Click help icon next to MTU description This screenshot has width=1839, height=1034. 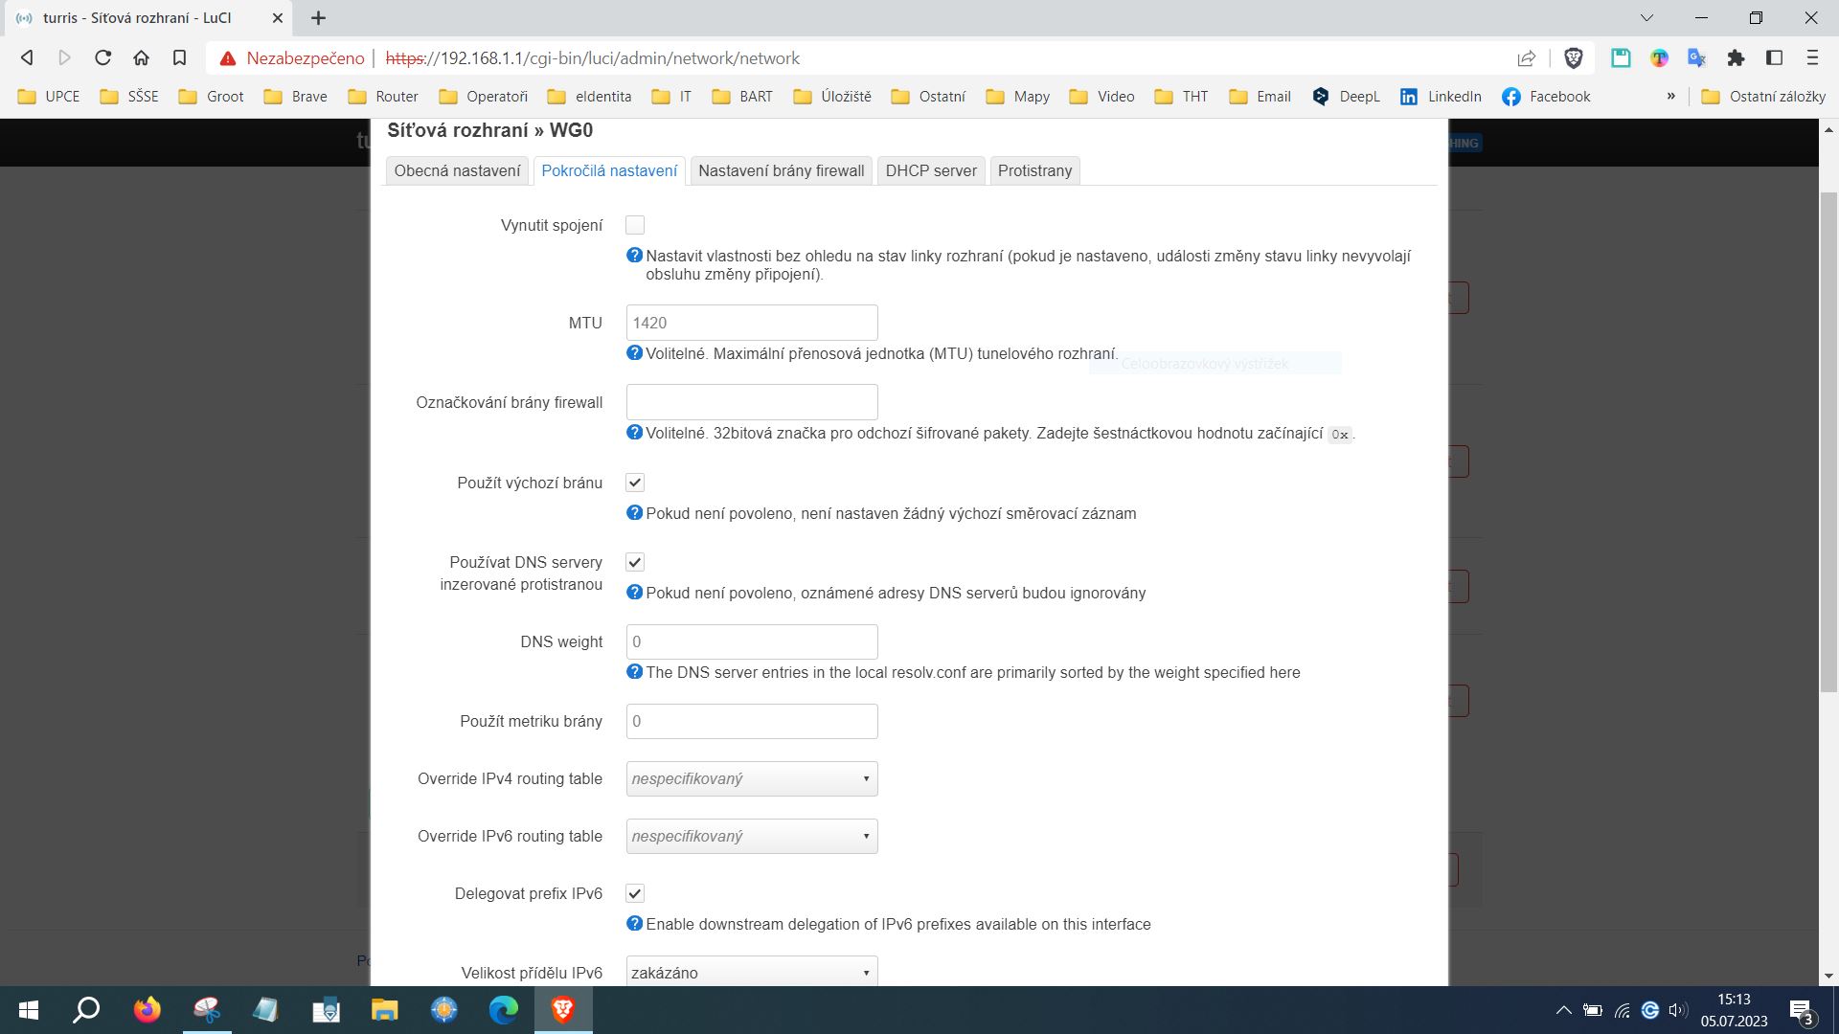point(634,353)
